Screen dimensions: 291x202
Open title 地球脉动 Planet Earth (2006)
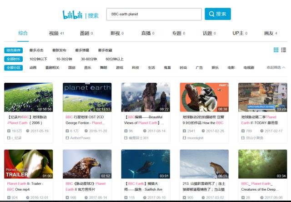(x=27, y=120)
